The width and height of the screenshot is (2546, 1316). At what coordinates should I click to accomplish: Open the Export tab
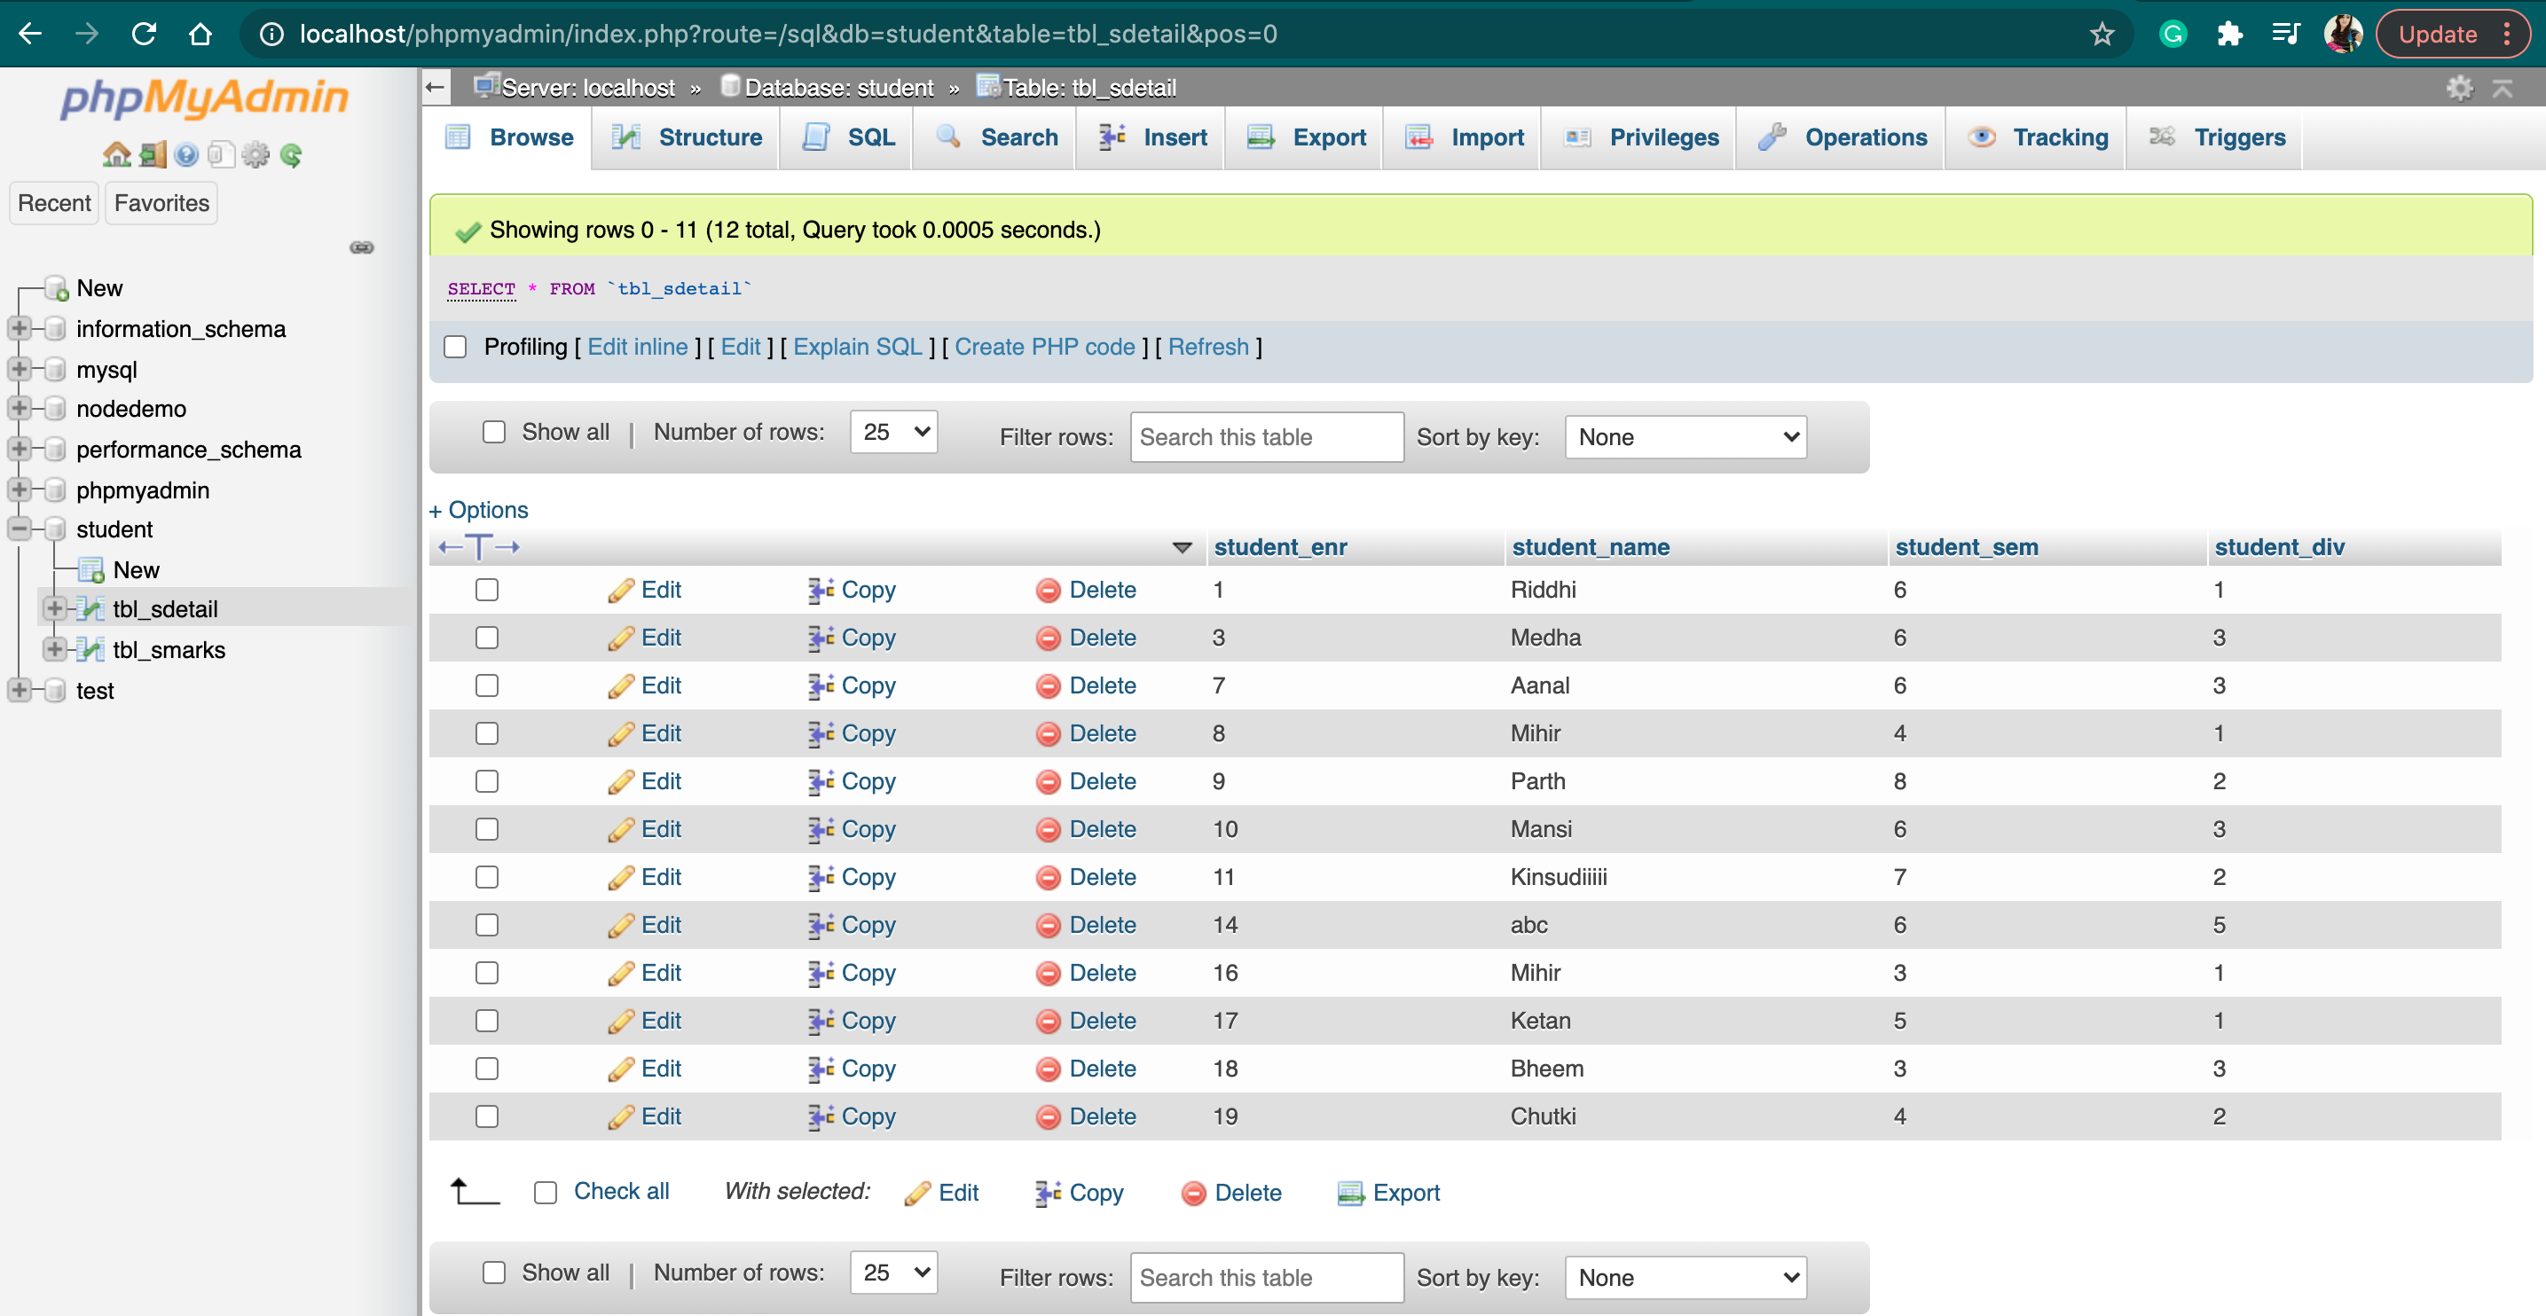[1306, 137]
